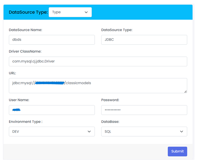Open the DataSource Type dropdown in header

70,12
